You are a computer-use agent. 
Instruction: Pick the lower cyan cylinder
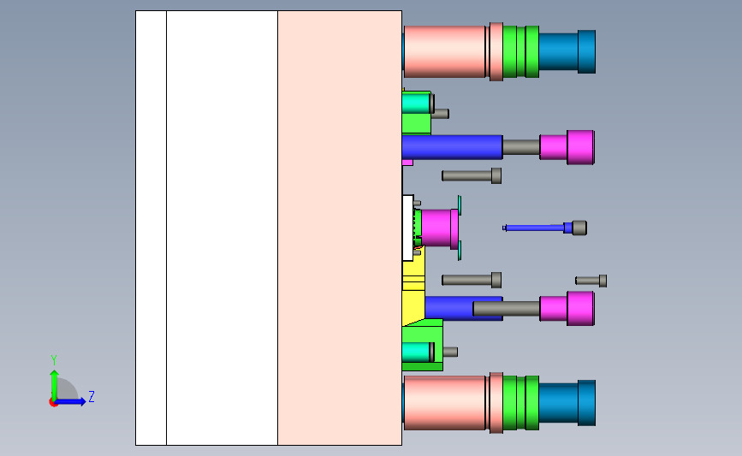pyautogui.click(x=417, y=352)
